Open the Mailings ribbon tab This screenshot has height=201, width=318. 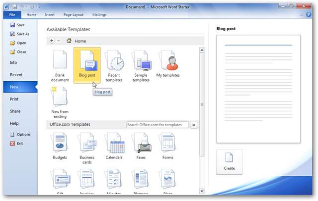(x=99, y=15)
